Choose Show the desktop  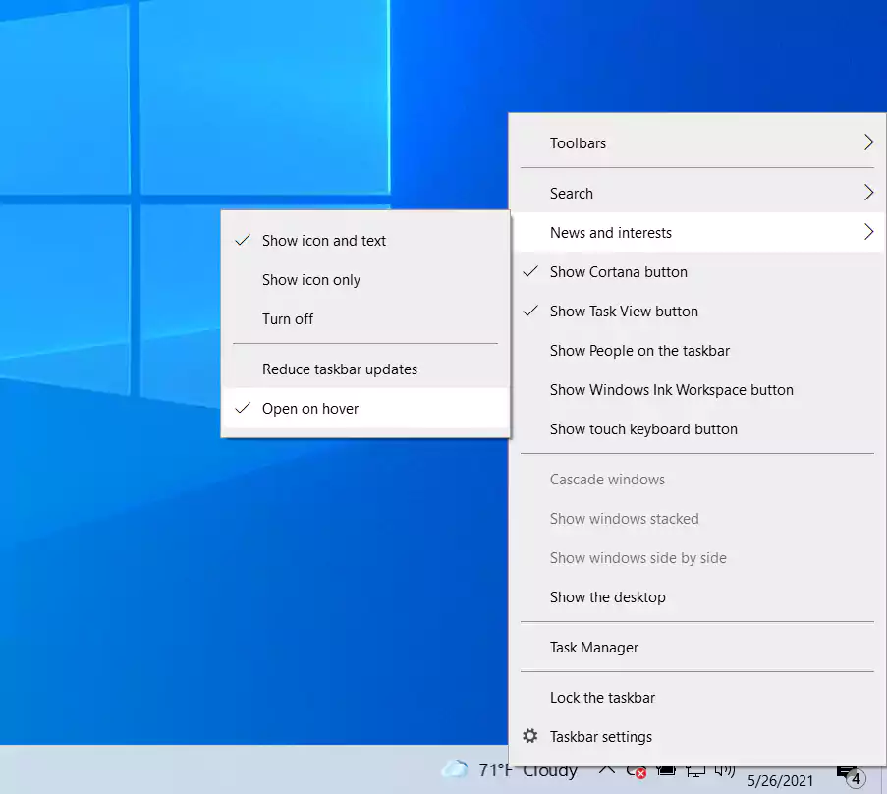click(x=697, y=597)
